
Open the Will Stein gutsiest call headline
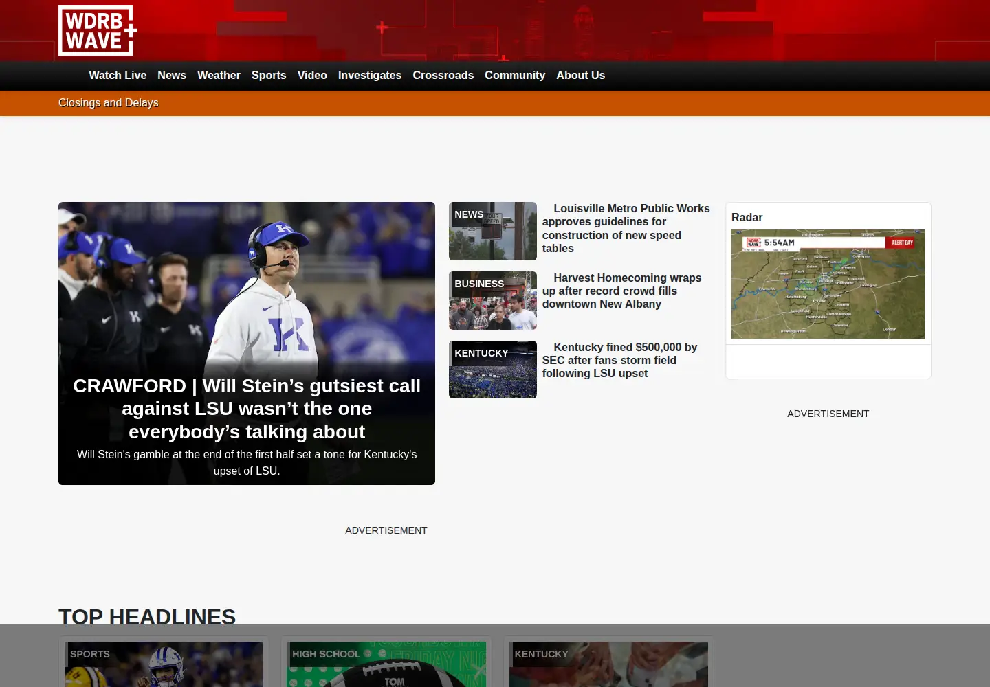pos(247,409)
